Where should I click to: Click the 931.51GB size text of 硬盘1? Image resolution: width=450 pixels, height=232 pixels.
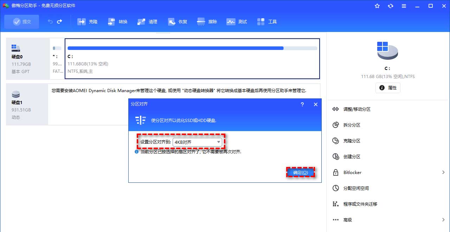click(21, 110)
